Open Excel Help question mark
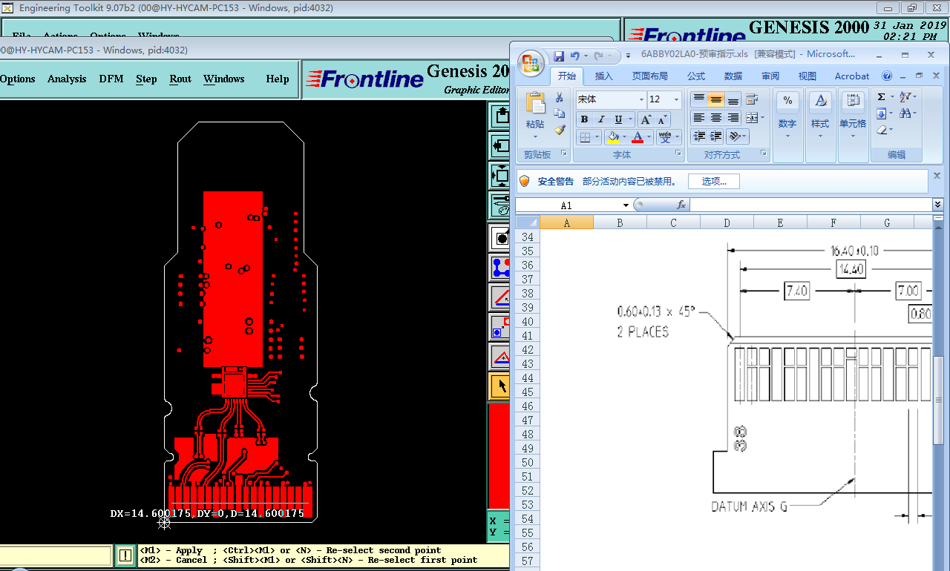950x571 pixels. click(887, 76)
